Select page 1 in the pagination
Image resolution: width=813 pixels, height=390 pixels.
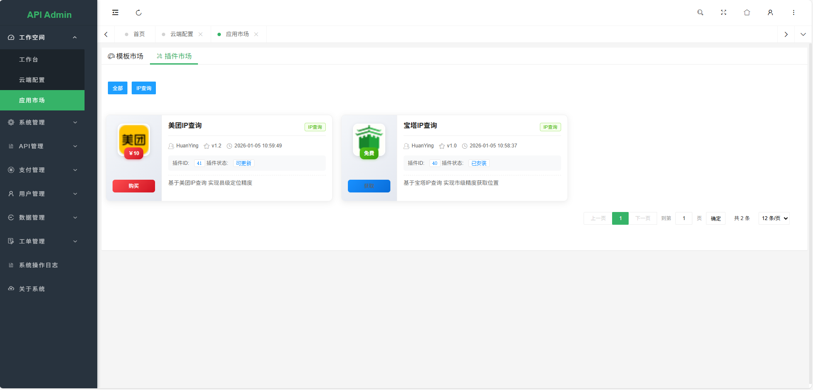(620, 218)
